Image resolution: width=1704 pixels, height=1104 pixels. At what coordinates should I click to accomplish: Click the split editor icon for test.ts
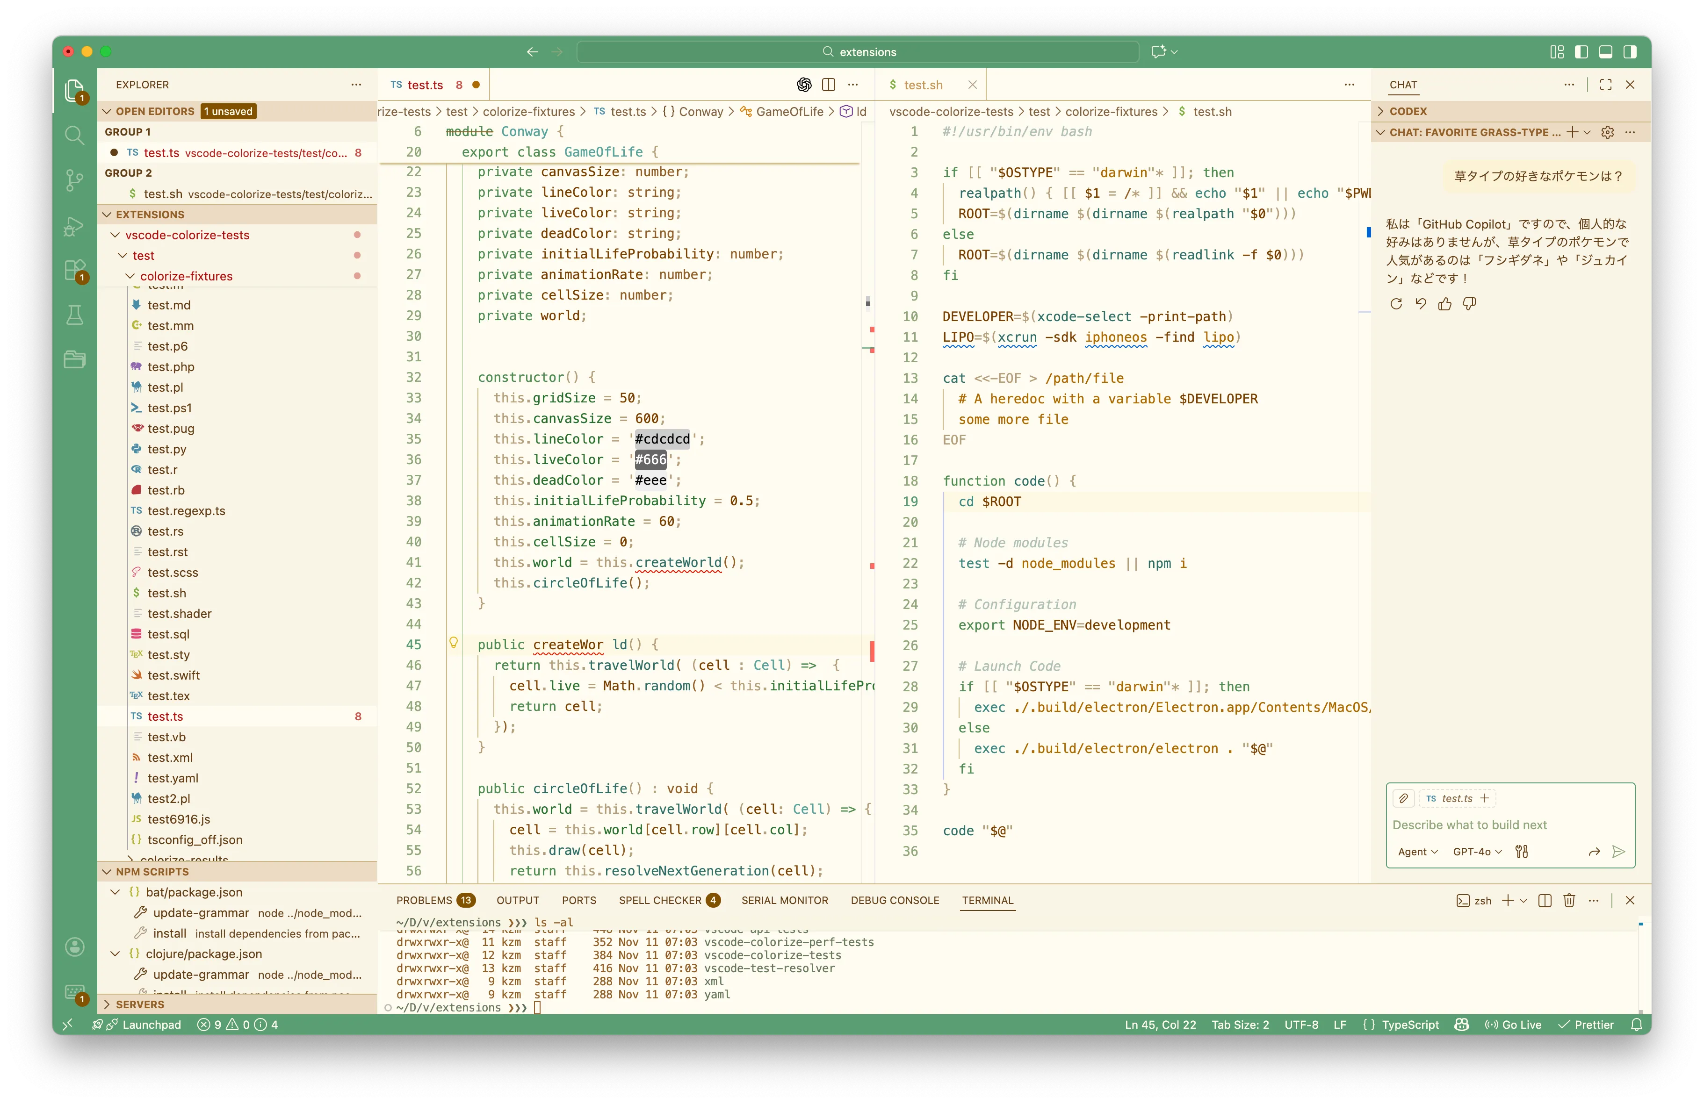pos(828,85)
